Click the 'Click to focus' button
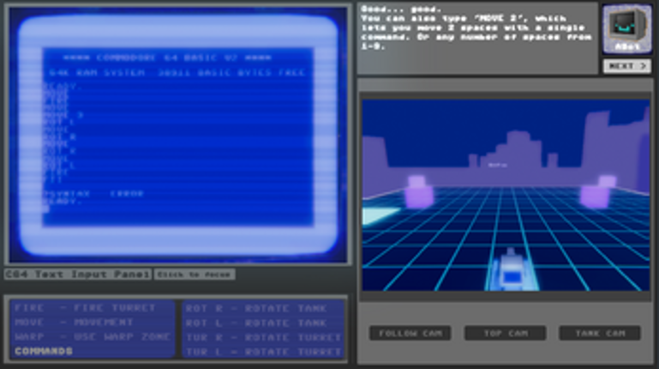This screenshot has width=659, height=369. coord(195,275)
